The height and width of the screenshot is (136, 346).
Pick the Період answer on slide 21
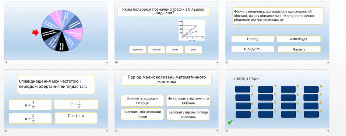click(253, 39)
